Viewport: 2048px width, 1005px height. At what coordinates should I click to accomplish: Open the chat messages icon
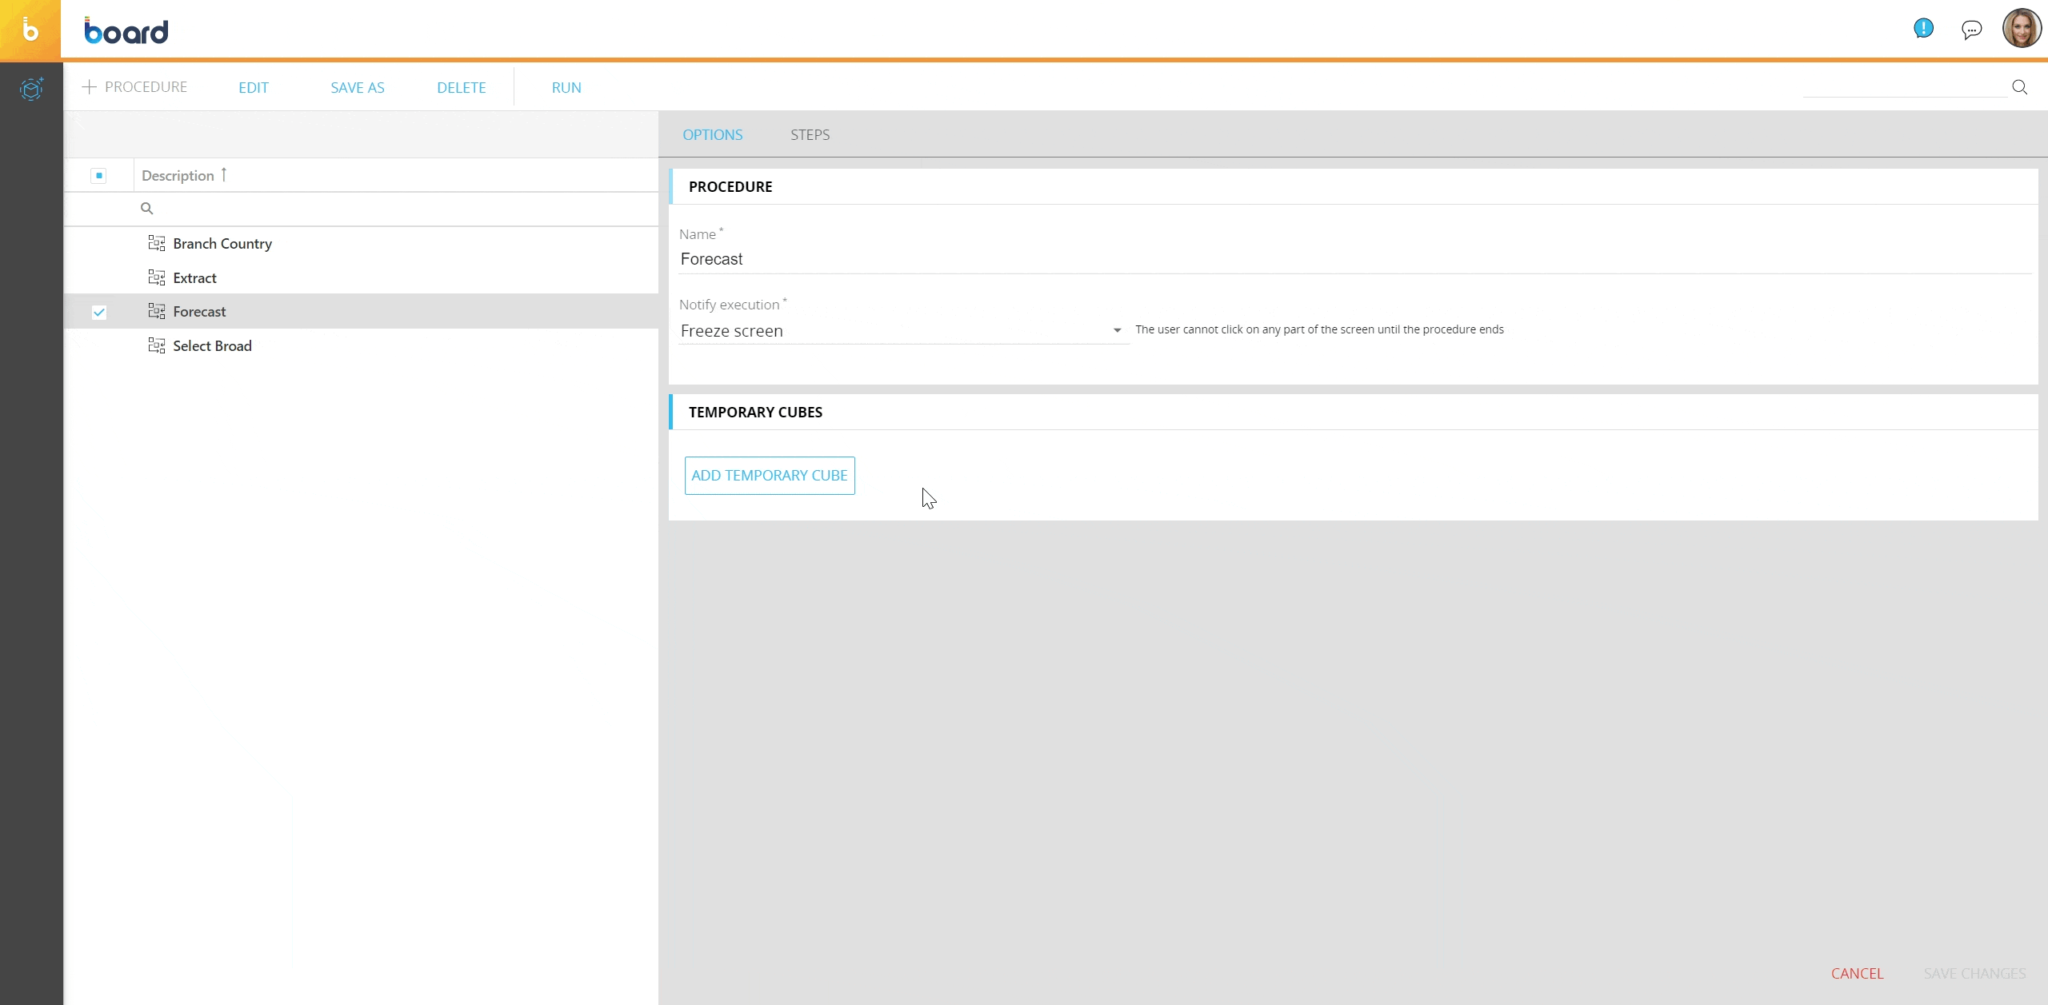tap(1971, 30)
